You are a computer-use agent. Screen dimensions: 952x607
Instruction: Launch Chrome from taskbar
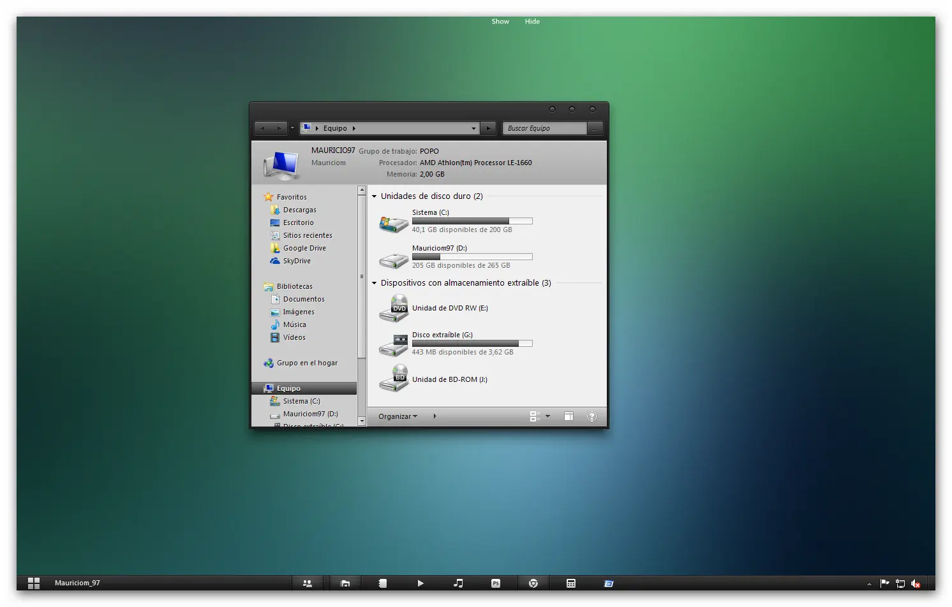tap(533, 583)
